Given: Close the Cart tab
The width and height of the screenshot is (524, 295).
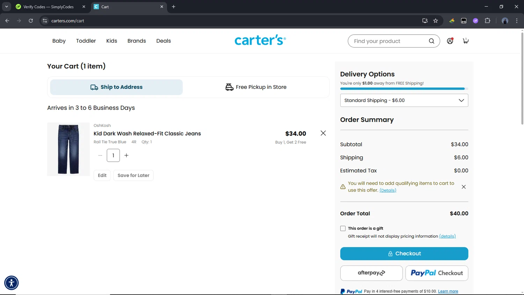Looking at the screenshot, I should (162, 7).
